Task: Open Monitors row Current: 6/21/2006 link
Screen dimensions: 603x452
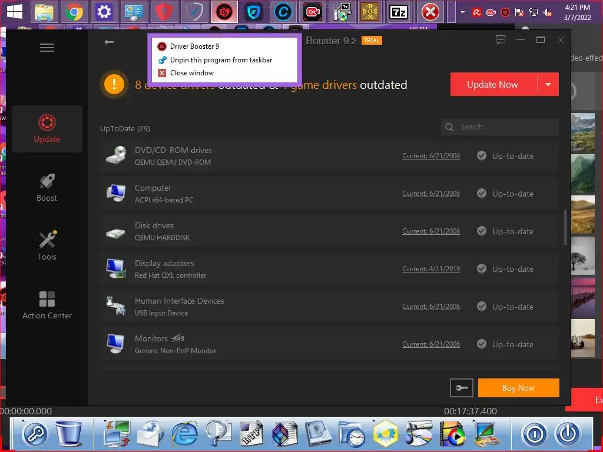Action: pos(430,344)
